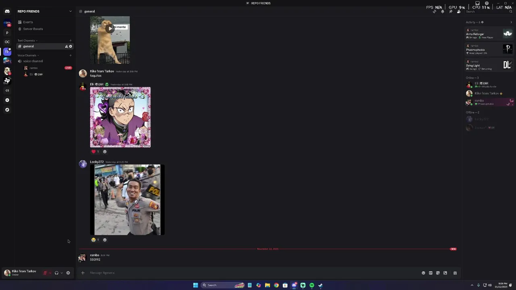Open the GIF picker
The image size is (516, 290).
tap(431, 273)
